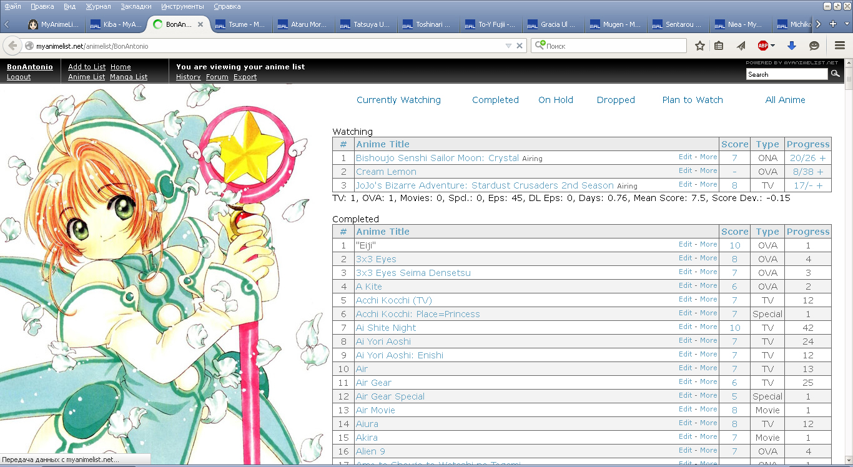The image size is (853, 467).
Task: Switch to the Ataru Mor... tab
Action: coord(303,25)
